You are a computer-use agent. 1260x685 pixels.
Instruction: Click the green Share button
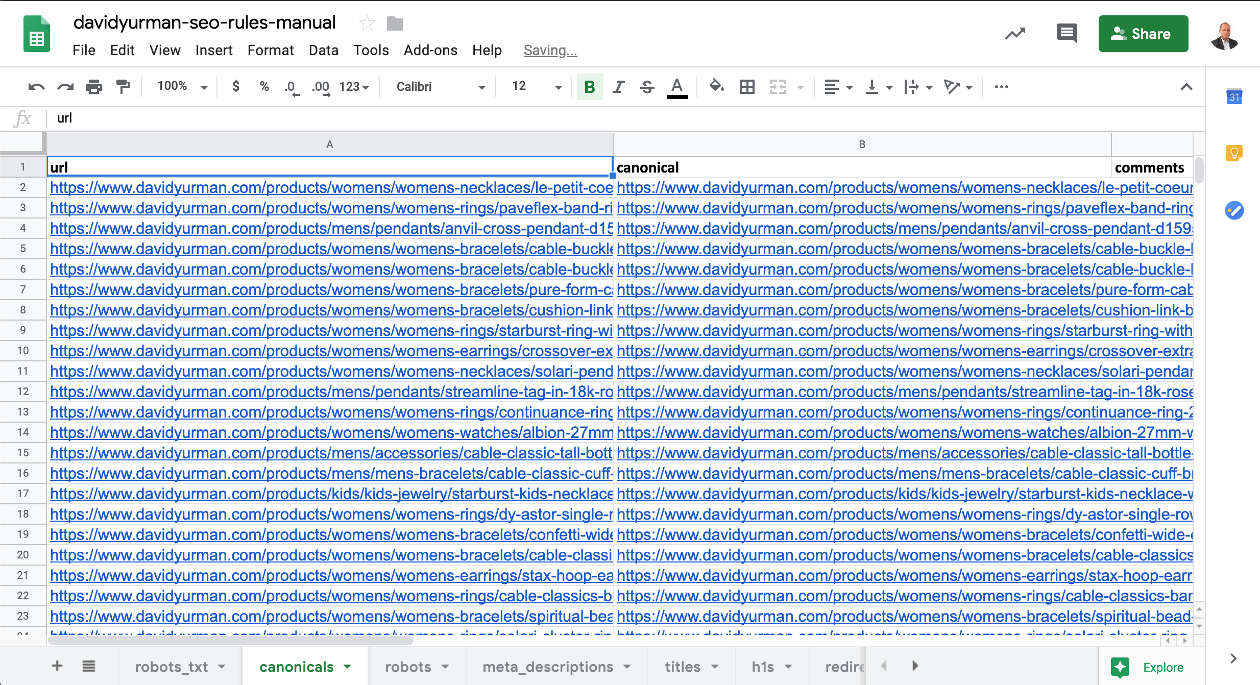click(x=1143, y=34)
